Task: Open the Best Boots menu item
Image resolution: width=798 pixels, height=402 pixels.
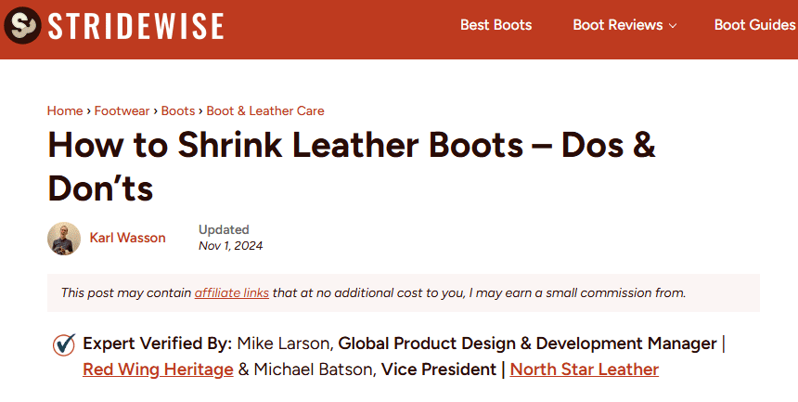Action: (x=496, y=25)
